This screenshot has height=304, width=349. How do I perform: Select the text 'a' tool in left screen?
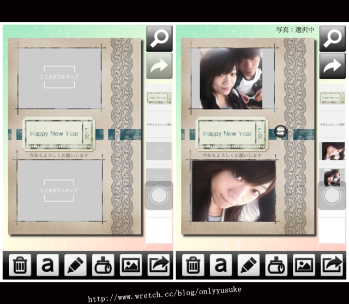pos(47,265)
